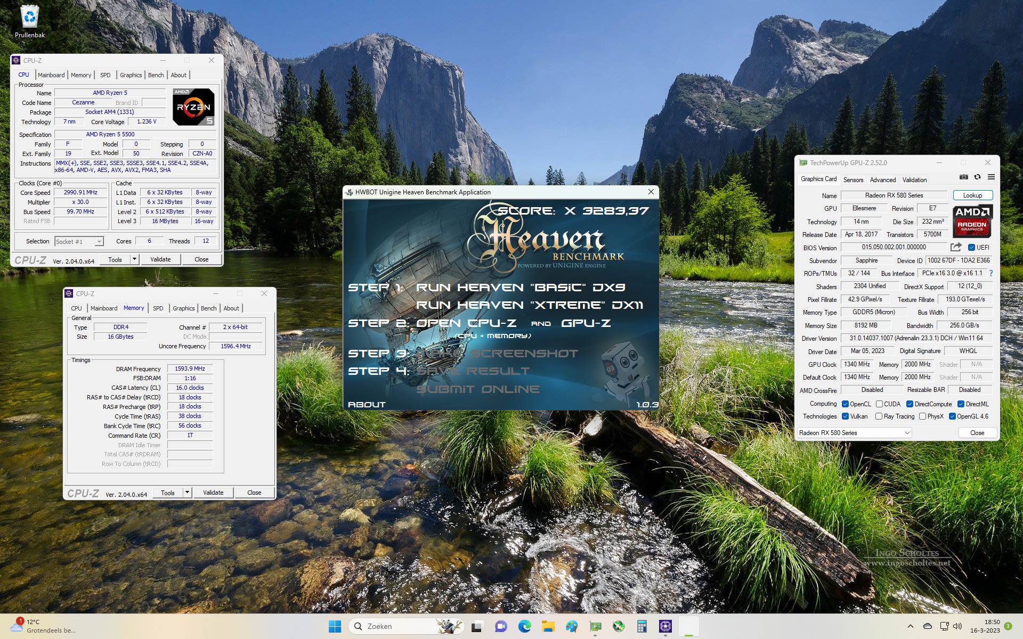This screenshot has height=639, width=1023.
Task: Open Tools dropdown arrow in CPU window
Action: (134, 259)
